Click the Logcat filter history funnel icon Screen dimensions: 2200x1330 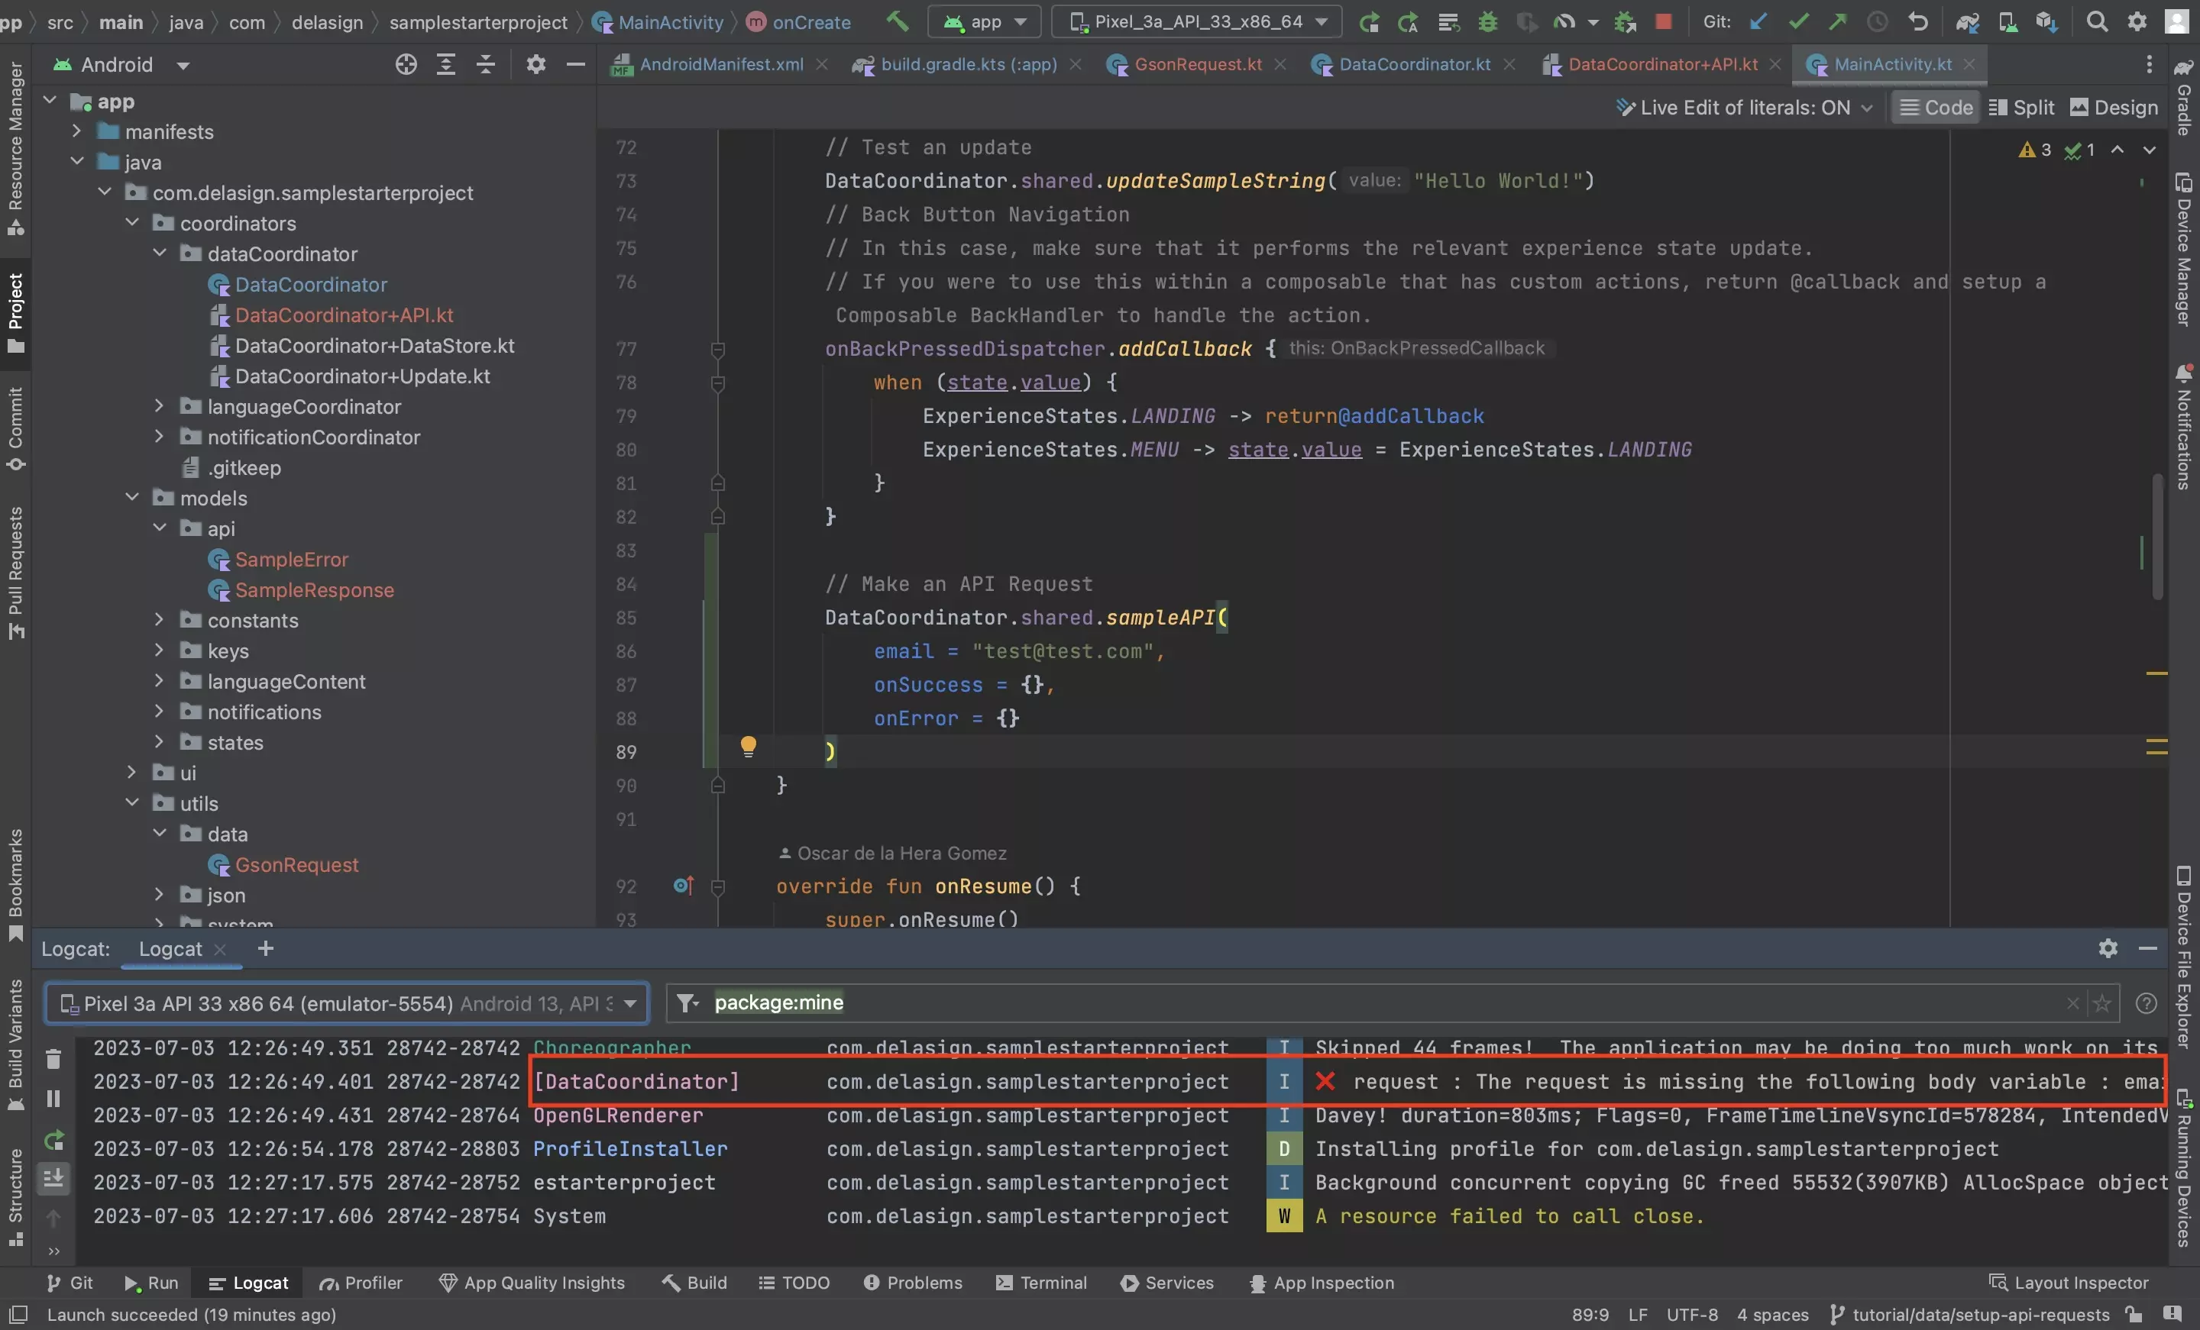click(687, 1003)
